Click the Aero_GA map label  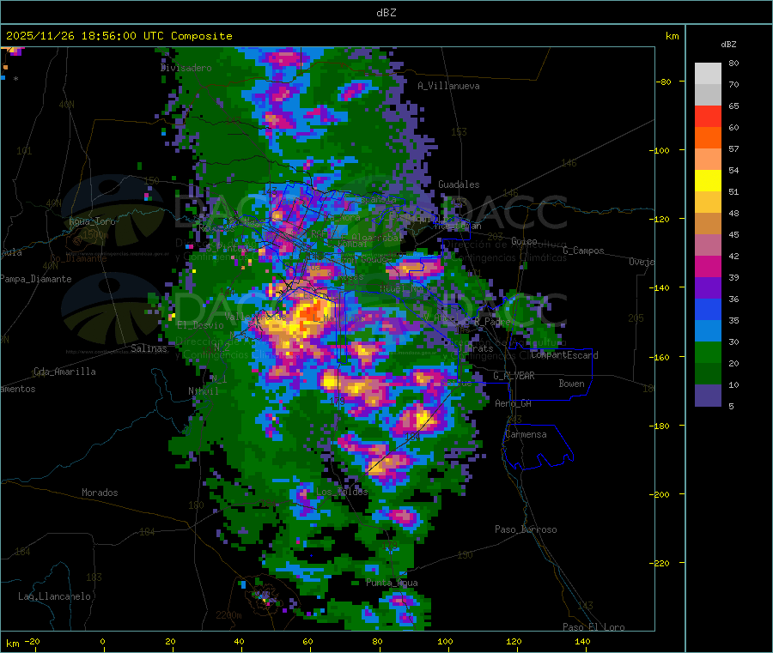[x=514, y=404]
